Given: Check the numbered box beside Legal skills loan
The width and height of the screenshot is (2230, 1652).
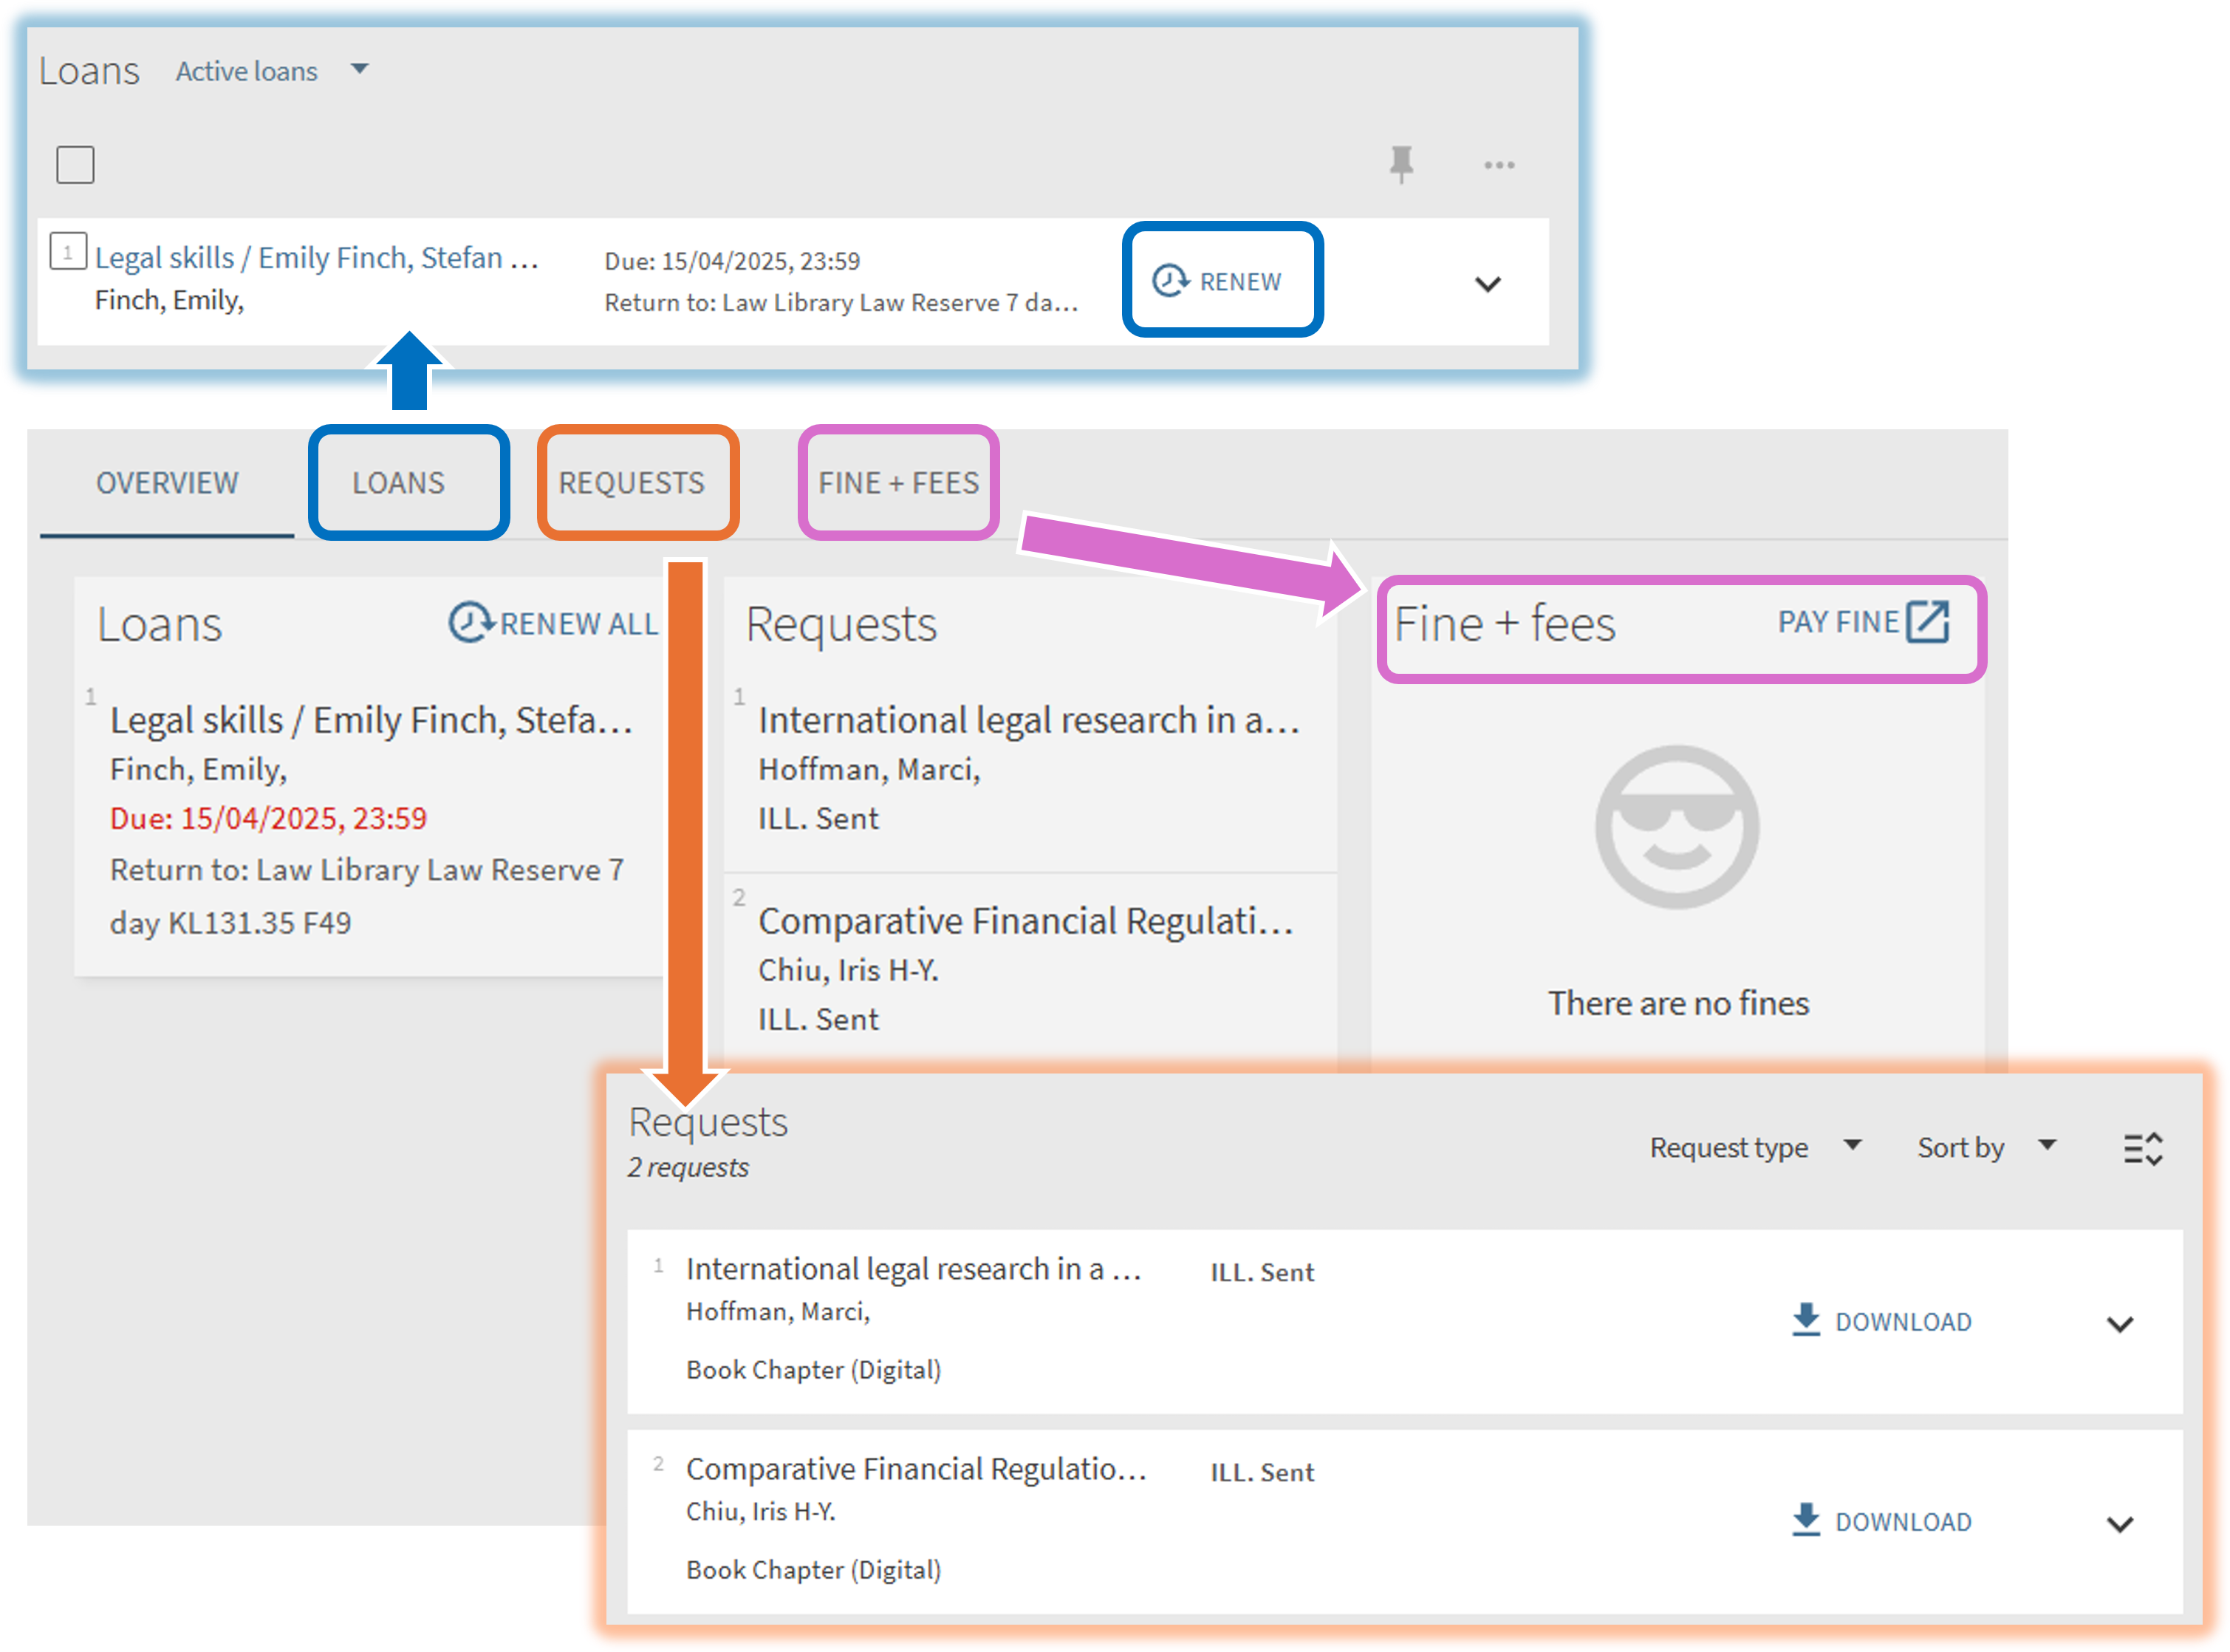Looking at the screenshot, I should tap(68, 252).
